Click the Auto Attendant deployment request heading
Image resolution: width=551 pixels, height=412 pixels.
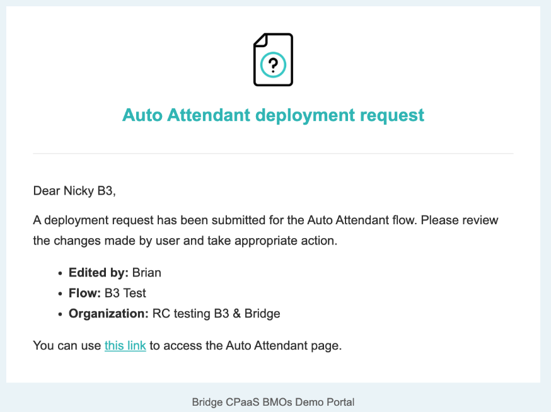(x=273, y=115)
